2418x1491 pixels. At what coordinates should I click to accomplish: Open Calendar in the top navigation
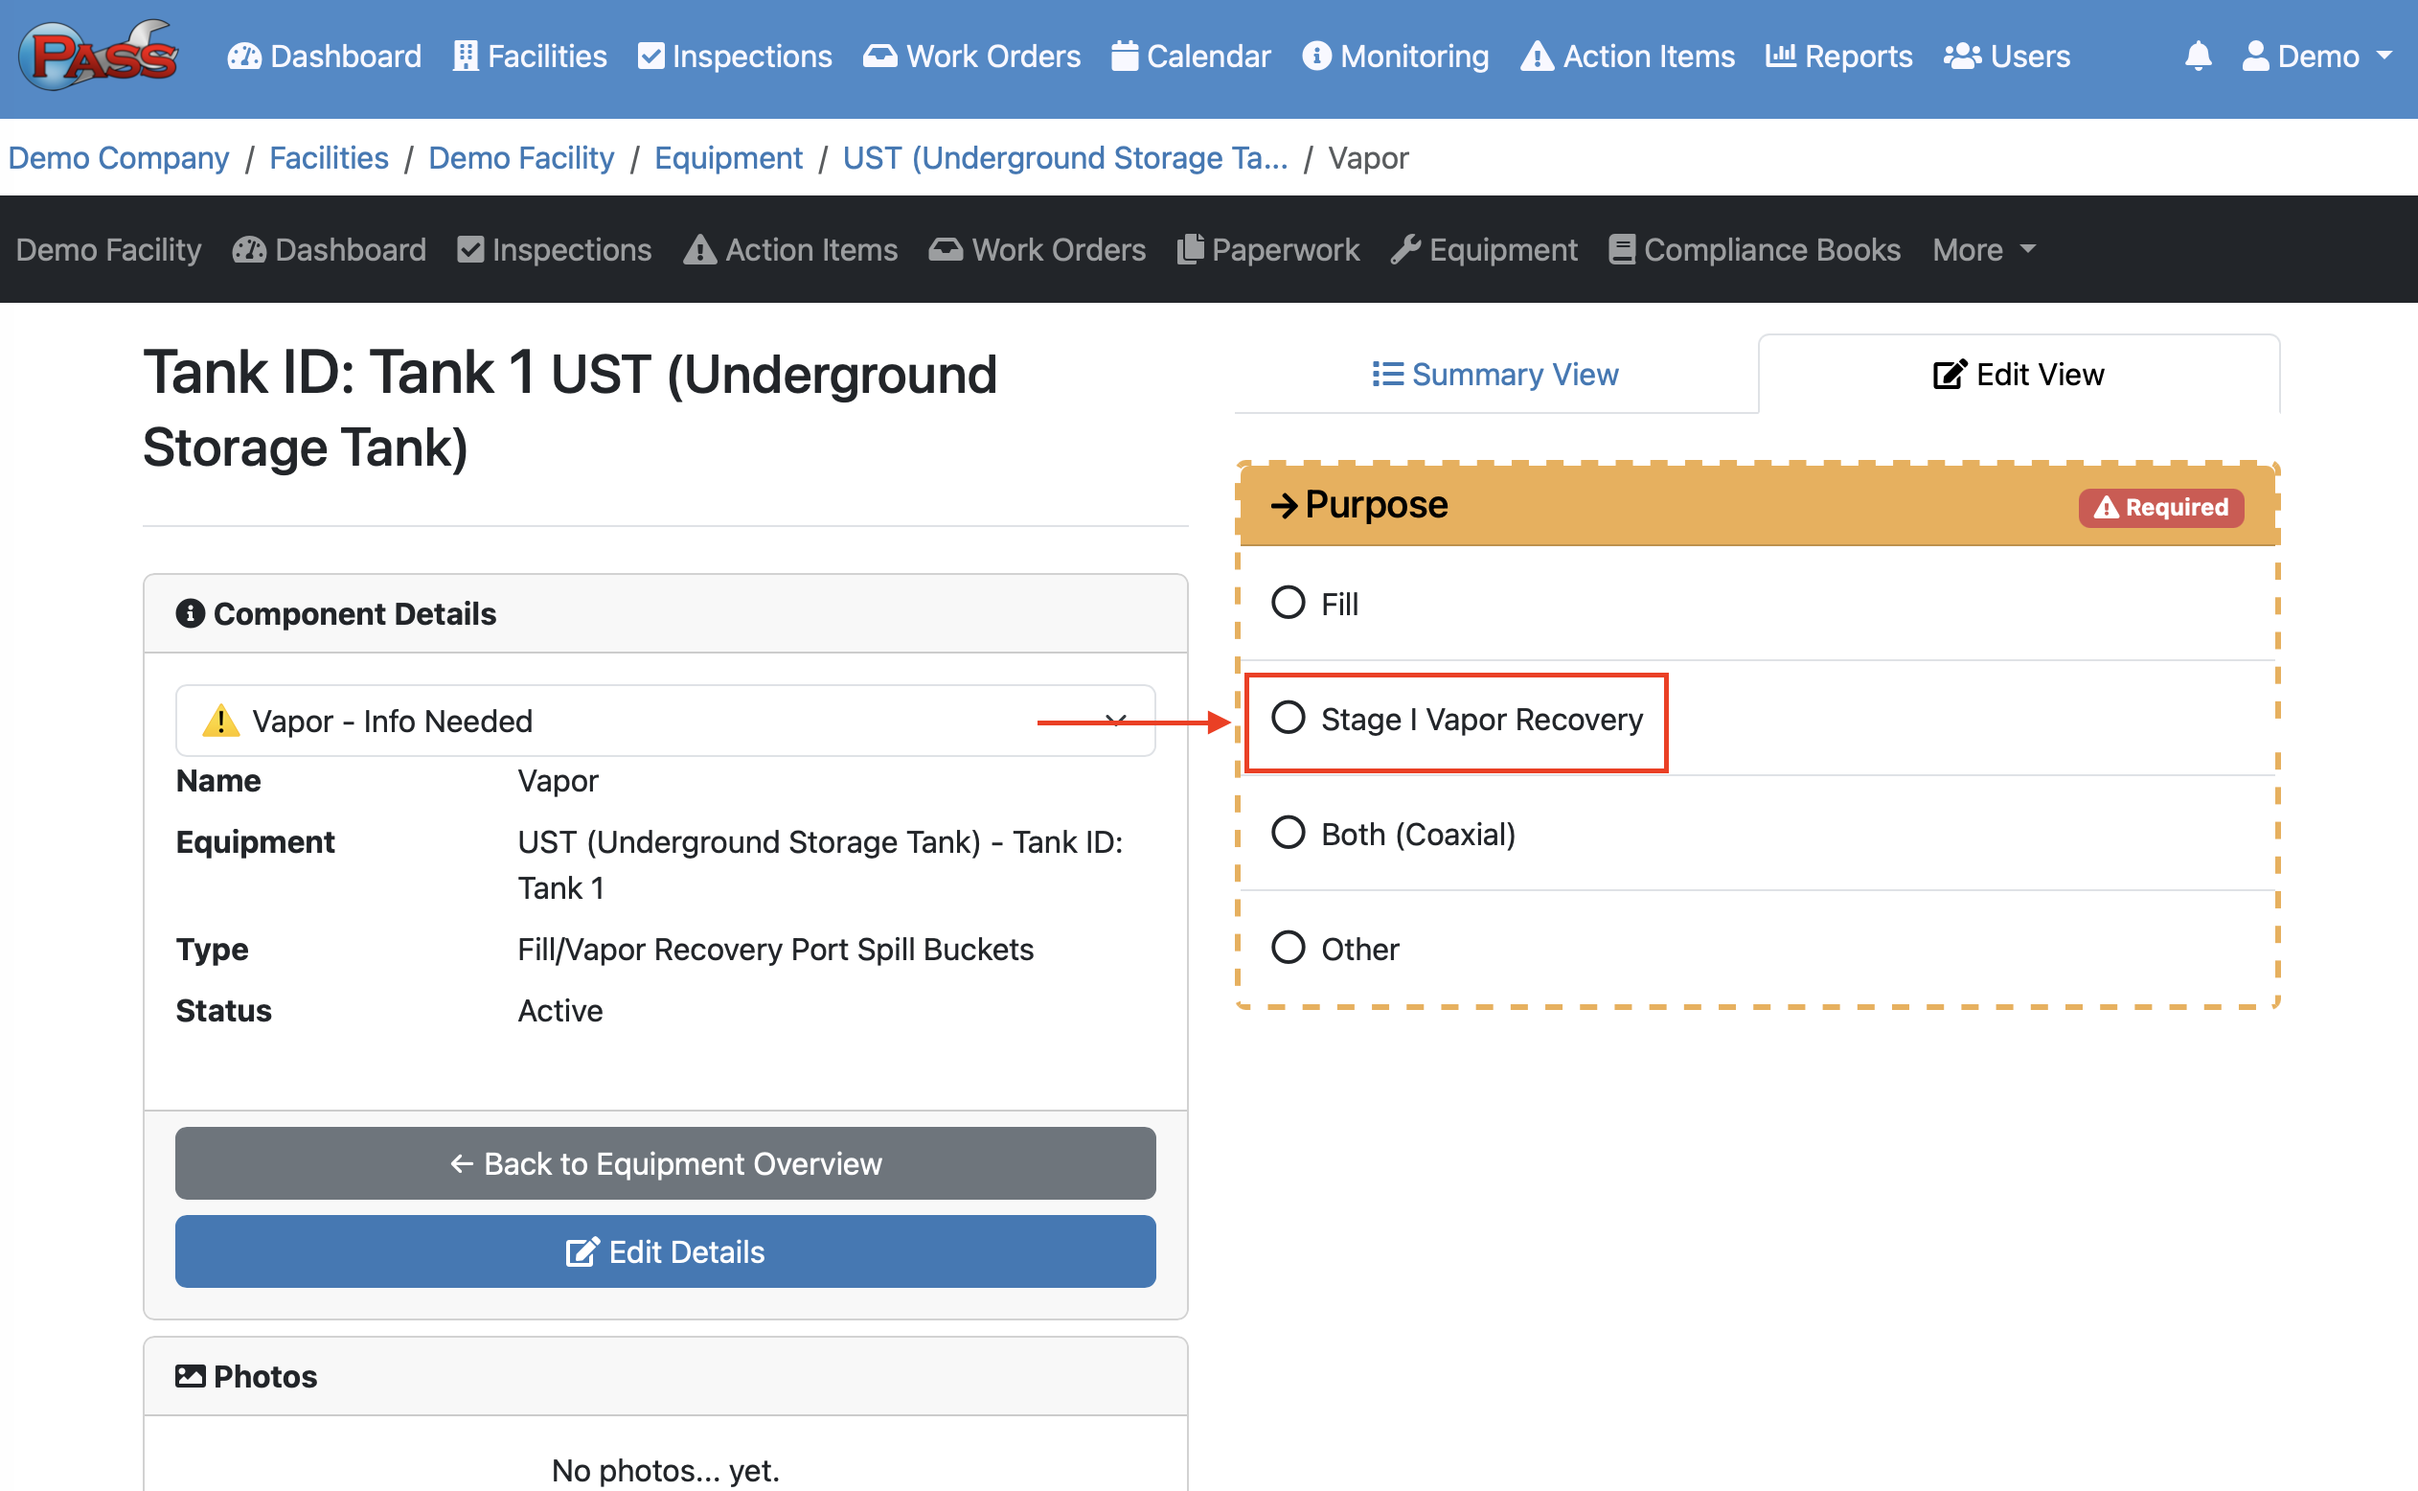(1191, 57)
